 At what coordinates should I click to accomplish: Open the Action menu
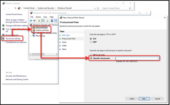coord(38,17)
